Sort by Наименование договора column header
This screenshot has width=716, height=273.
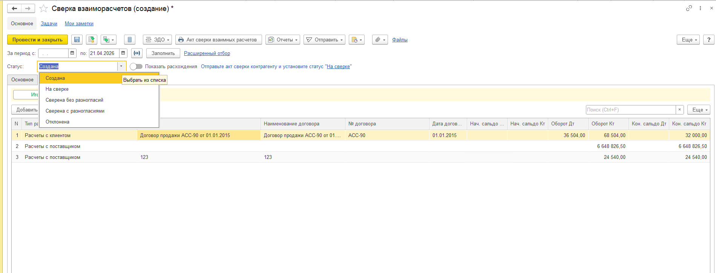point(303,124)
